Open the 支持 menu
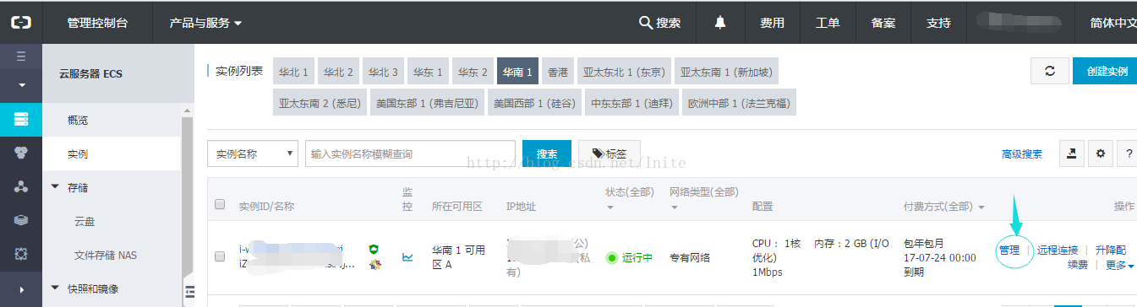The height and width of the screenshot is (307, 1137). pos(938,23)
